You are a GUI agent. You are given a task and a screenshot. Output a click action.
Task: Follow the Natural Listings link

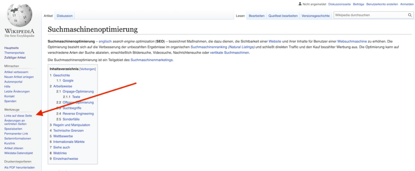[x=241, y=47]
